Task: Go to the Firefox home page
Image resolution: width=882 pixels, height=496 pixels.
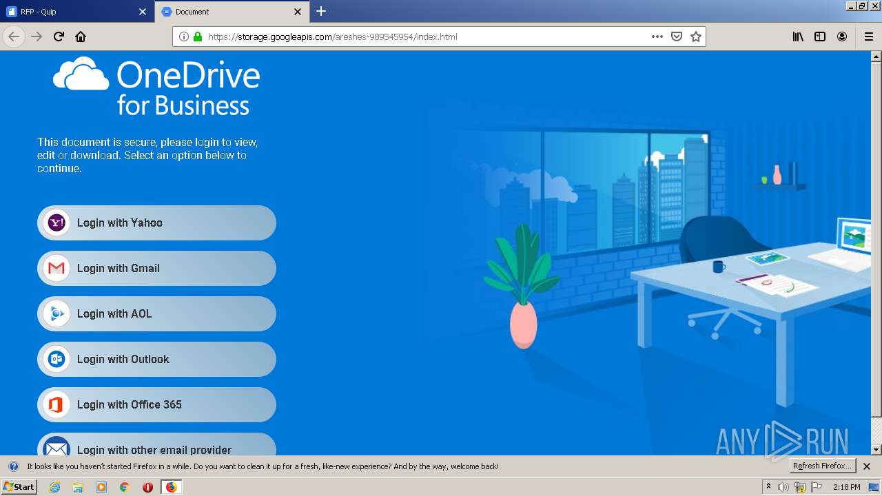Action: [x=81, y=37]
